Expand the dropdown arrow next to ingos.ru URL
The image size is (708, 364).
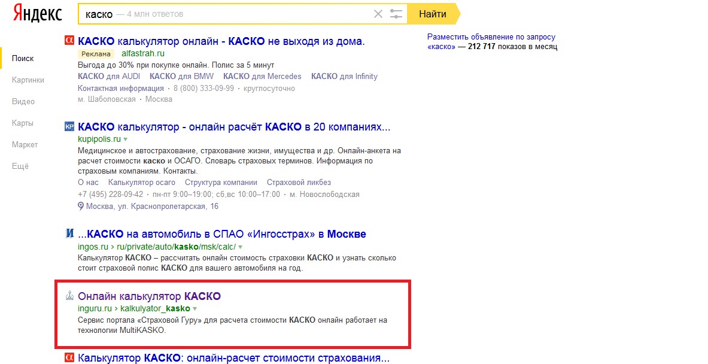pyautogui.click(x=240, y=247)
